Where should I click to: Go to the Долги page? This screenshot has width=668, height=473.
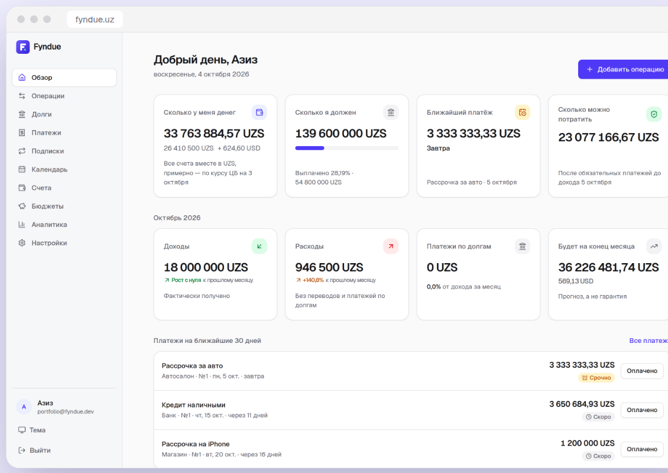[x=64, y=114]
